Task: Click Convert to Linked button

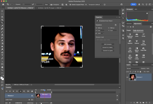Action: pyautogui.click(x=108, y=47)
